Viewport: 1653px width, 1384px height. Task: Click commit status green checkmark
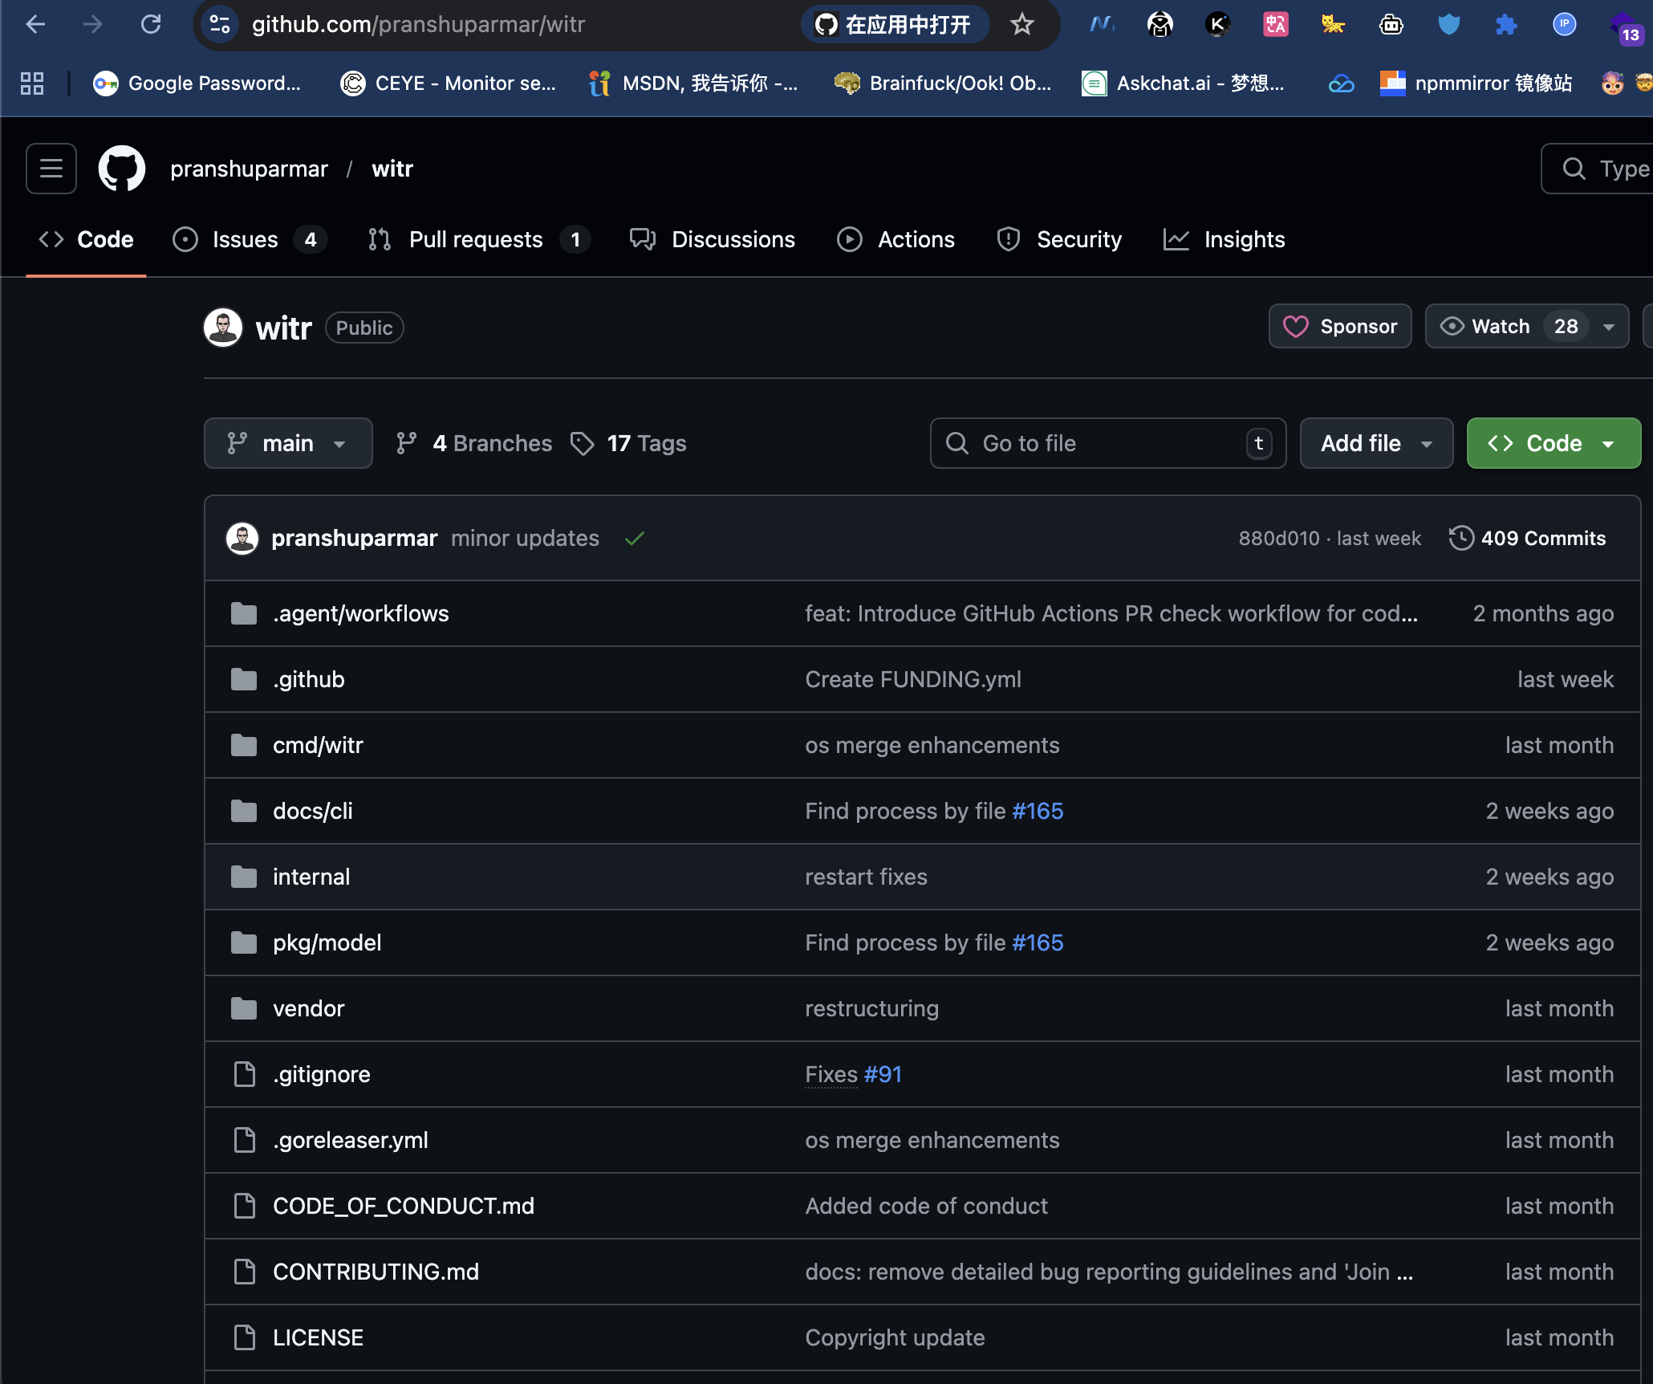635,539
